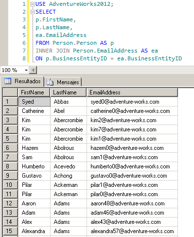Click the cell 'Syed'
Viewport: 194px width, 237px height.
pyautogui.click(x=35, y=102)
